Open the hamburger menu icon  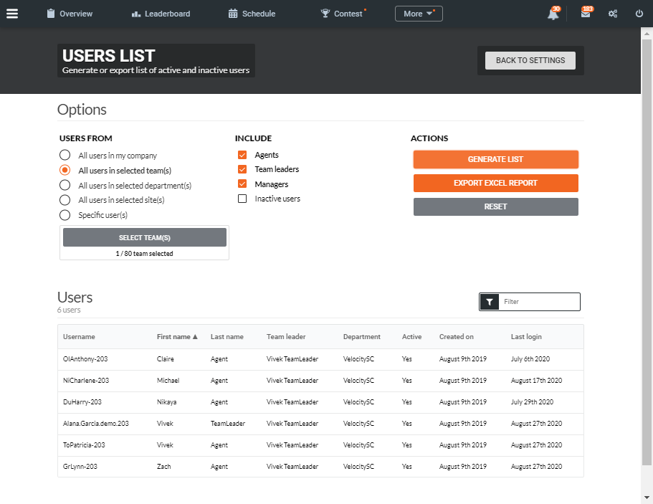coord(12,14)
